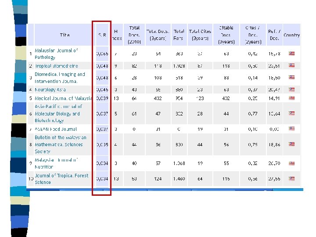Select total refs value 1.460
This screenshot has height=237, width=316.
(x=179, y=179)
